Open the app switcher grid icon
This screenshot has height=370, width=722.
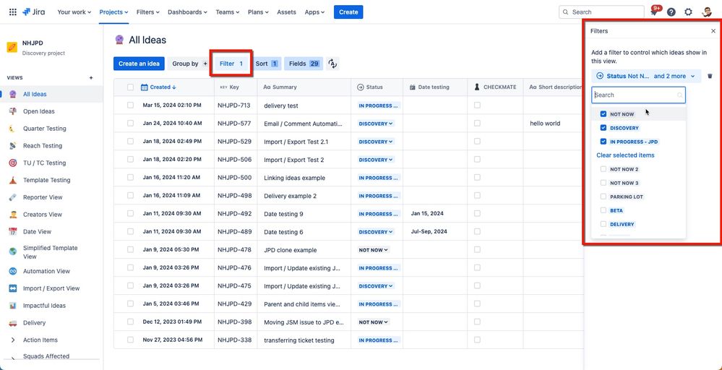(13, 12)
